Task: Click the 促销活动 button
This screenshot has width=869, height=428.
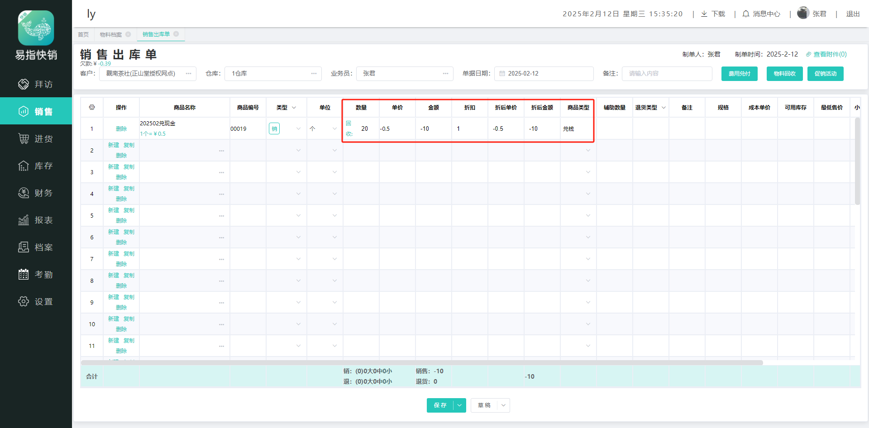Action: 825,74
